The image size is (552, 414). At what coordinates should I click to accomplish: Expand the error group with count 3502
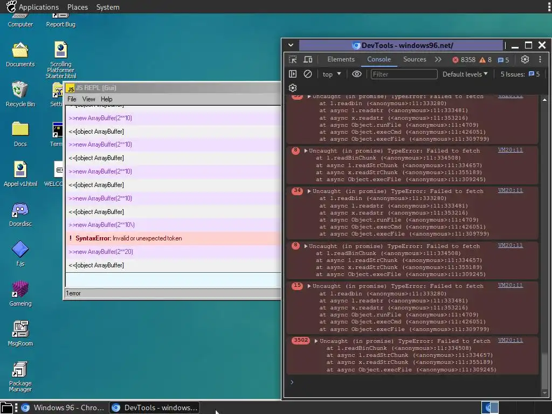pyautogui.click(x=316, y=341)
